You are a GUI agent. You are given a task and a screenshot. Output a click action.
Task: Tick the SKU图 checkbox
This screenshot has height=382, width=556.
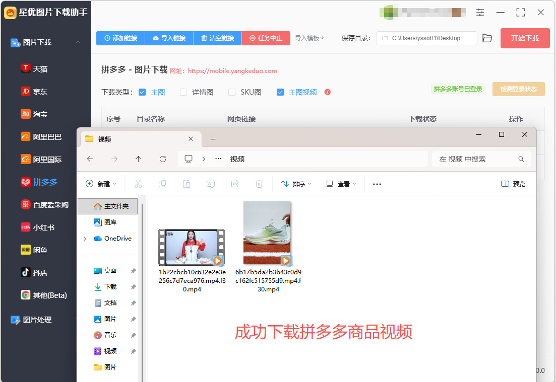coord(231,92)
